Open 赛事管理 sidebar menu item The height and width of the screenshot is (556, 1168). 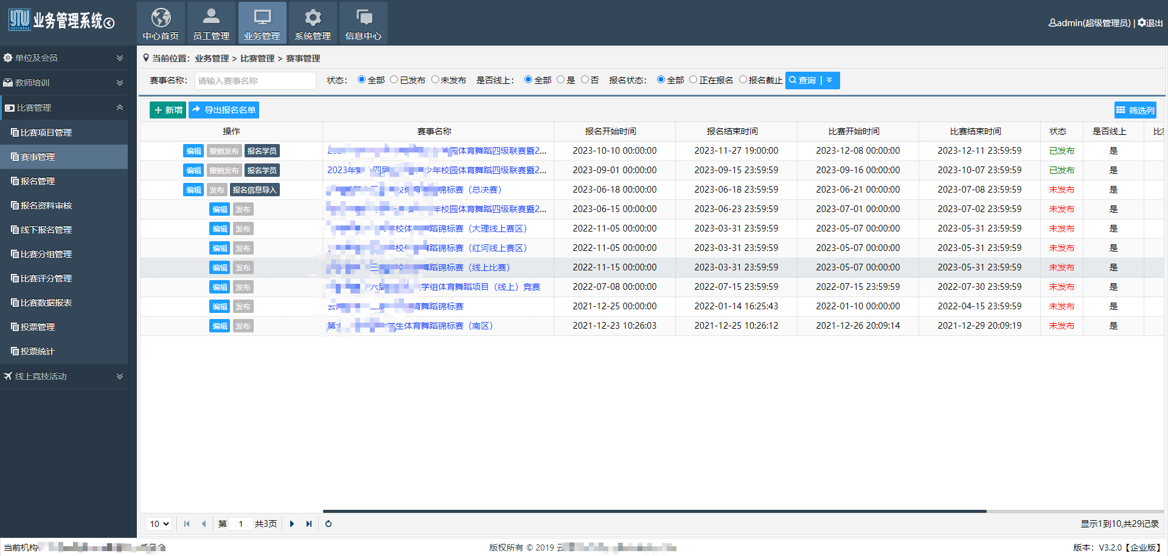64,157
